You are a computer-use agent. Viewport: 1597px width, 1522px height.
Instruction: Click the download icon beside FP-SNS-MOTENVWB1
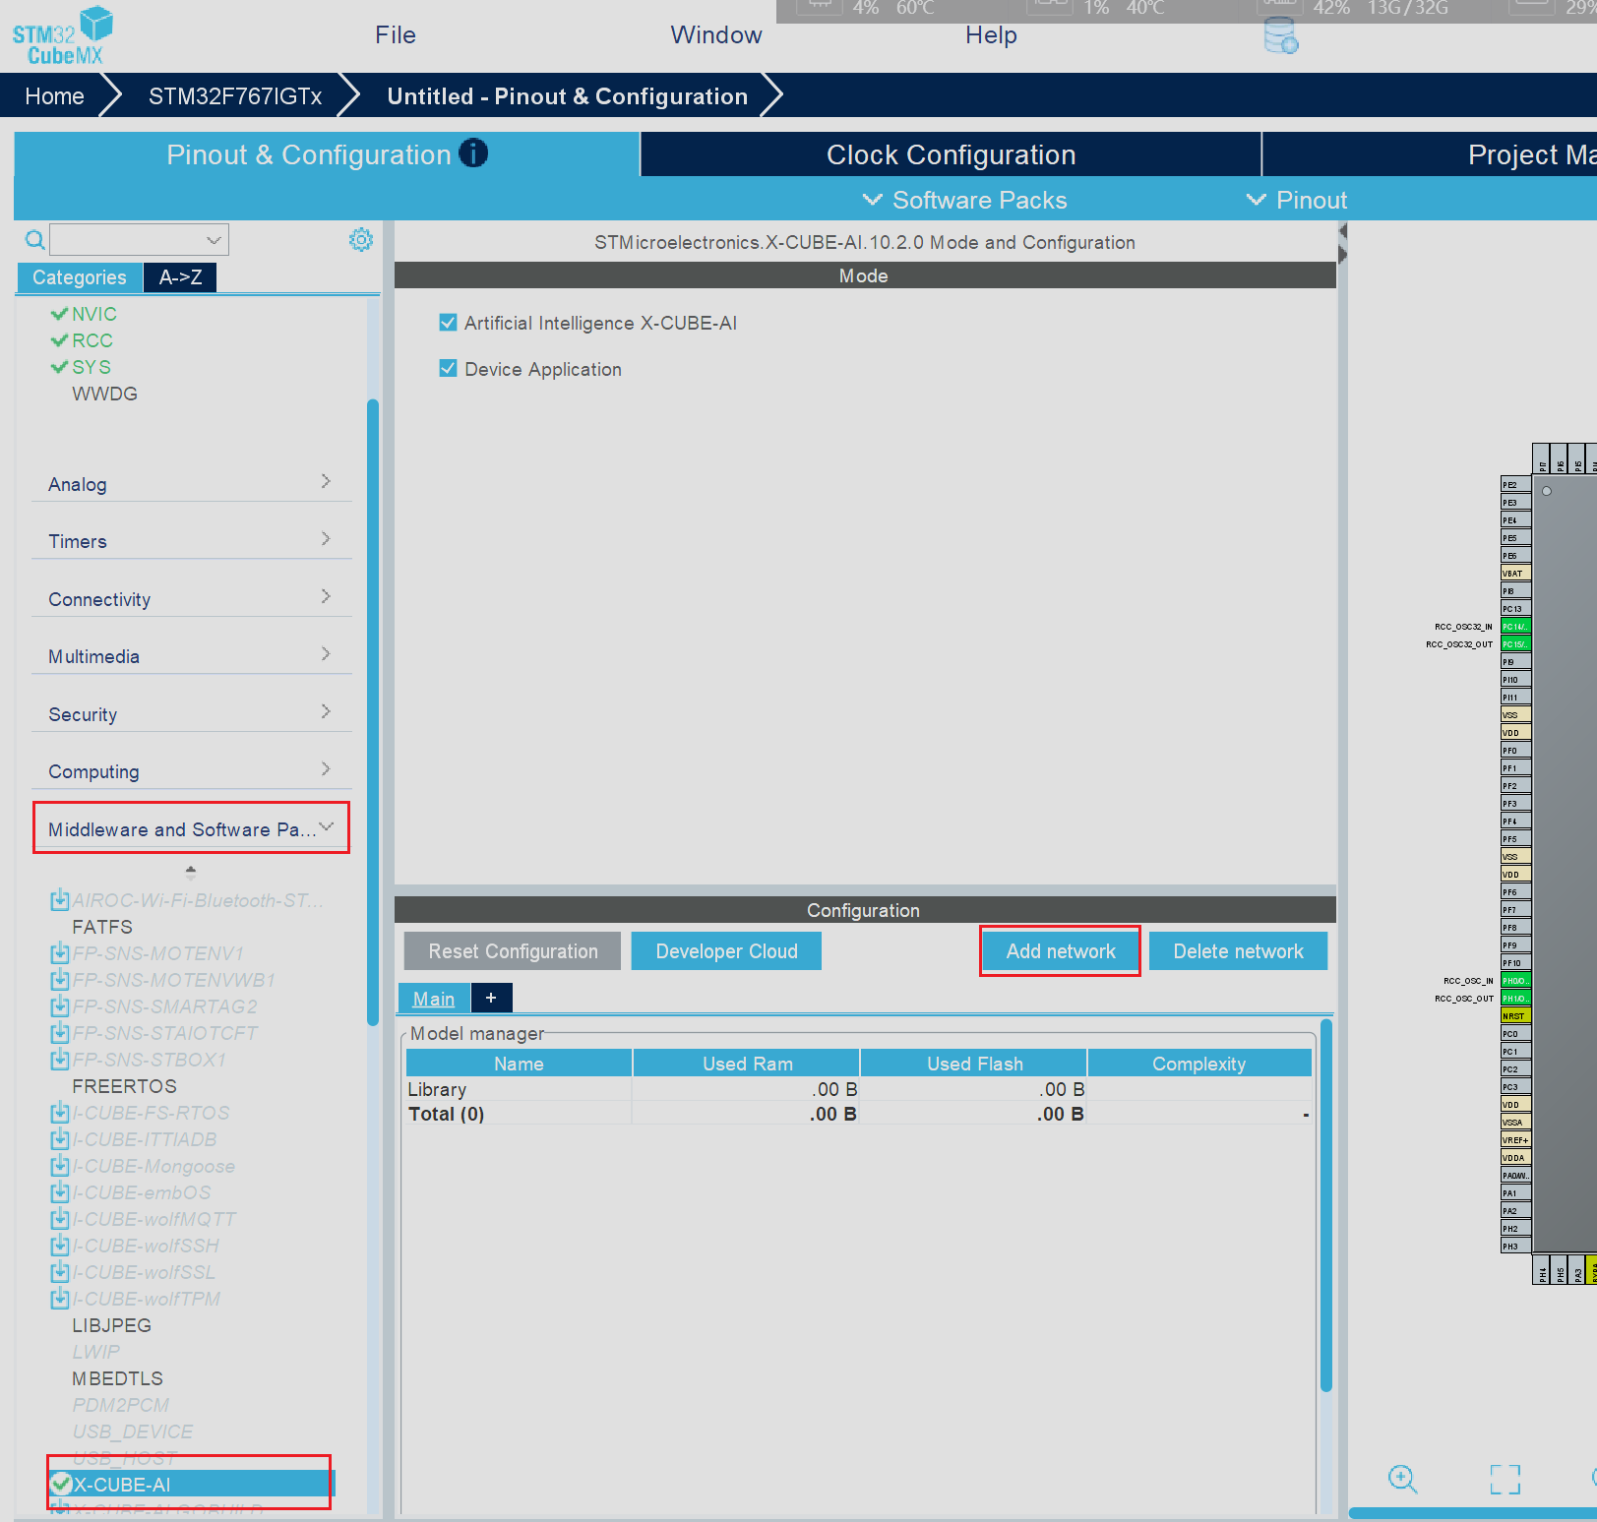tap(60, 979)
